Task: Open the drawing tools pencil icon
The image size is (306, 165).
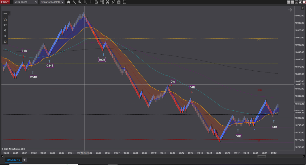Action: 74,2
